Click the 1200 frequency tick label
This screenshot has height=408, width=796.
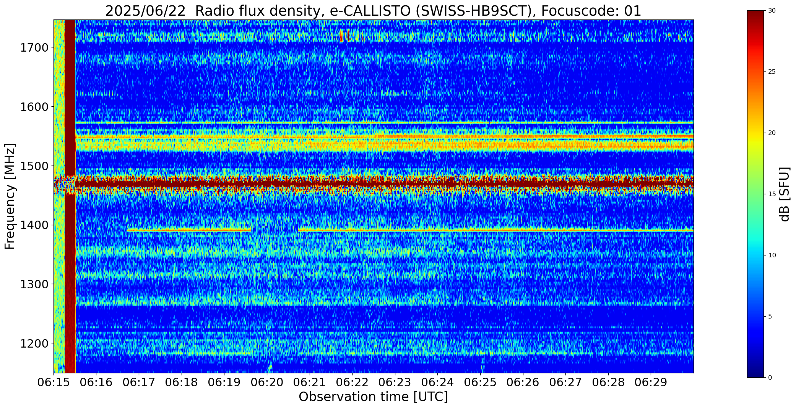pos(34,343)
